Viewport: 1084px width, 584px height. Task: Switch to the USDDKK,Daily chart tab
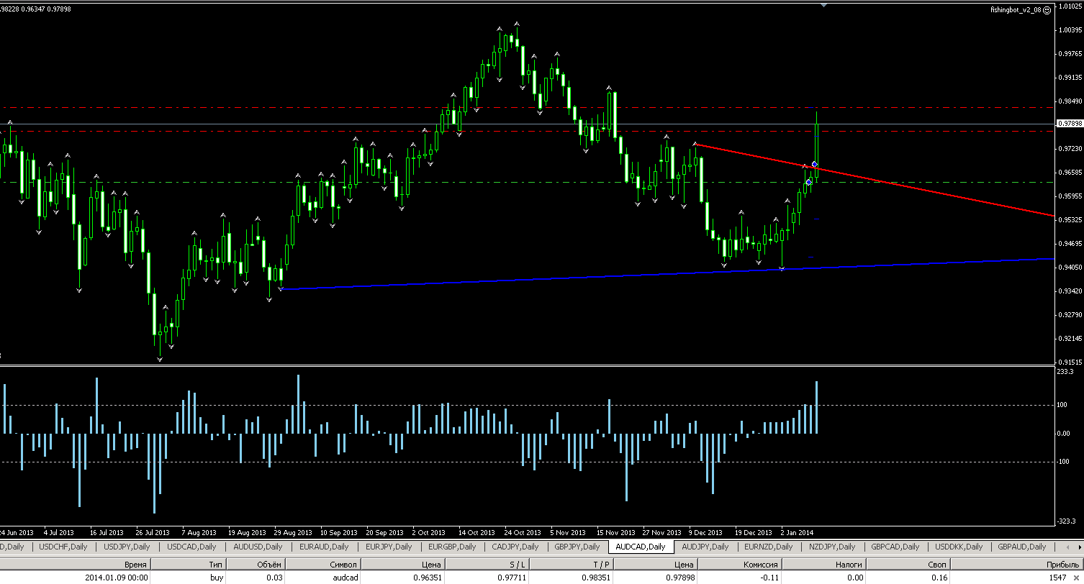959,547
